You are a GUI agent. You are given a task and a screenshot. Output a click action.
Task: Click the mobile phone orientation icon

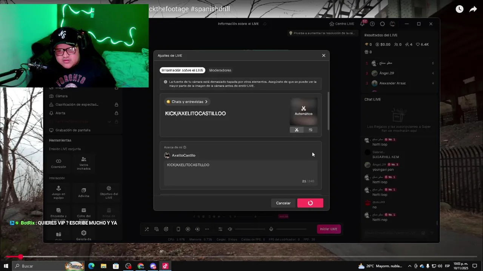point(178,229)
